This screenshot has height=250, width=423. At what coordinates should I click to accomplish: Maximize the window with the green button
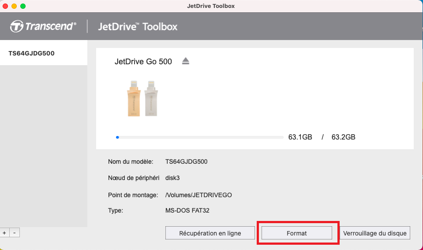click(23, 6)
